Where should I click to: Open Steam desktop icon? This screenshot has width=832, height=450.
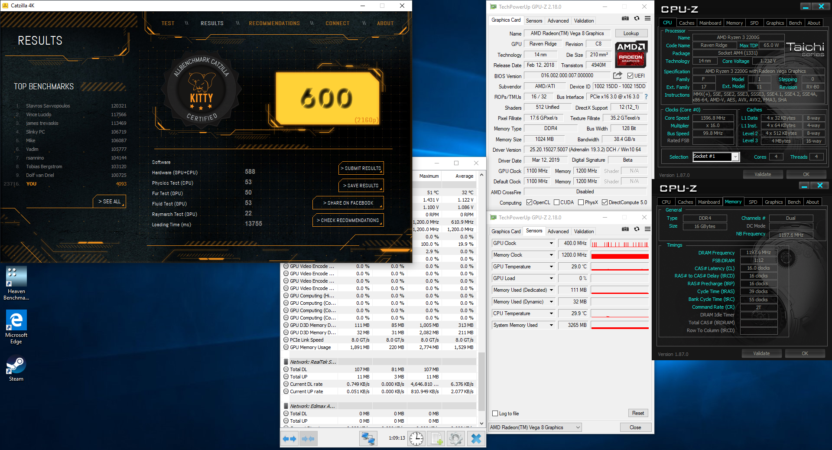tap(16, 368)
